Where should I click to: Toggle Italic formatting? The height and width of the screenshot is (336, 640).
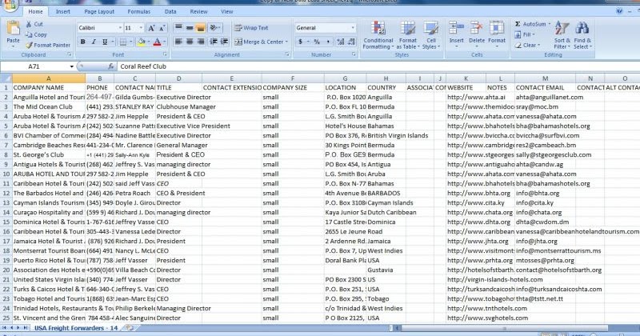94,42
